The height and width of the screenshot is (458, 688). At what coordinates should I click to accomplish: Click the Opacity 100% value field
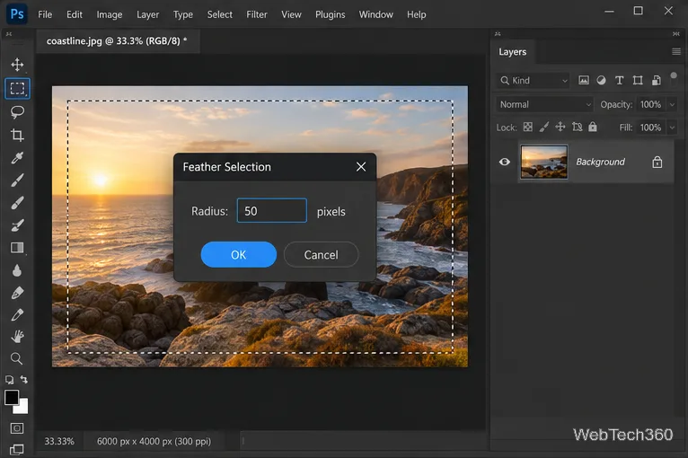pos(650,104)
